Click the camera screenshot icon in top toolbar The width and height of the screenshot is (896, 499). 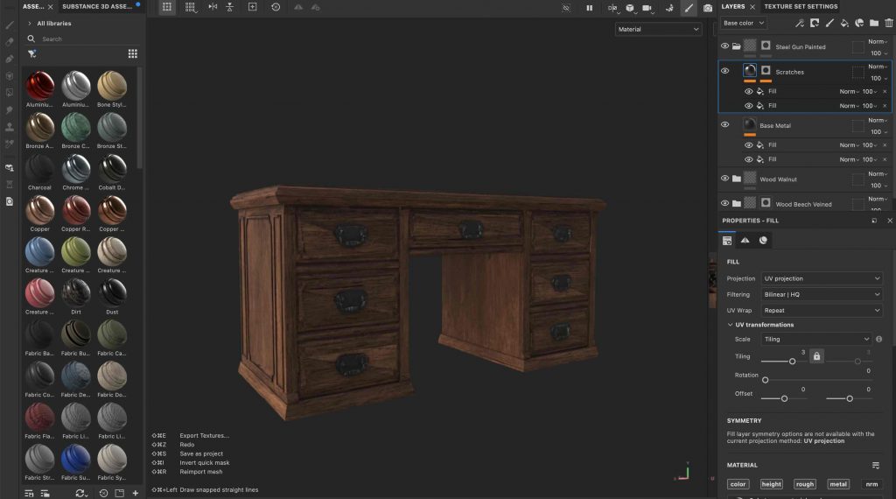[x=708, y=8]
